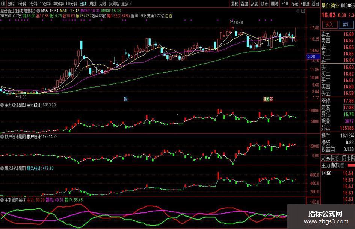
Task: Click the 散户统计: 17314.23 value
Action: coord(42,137)
